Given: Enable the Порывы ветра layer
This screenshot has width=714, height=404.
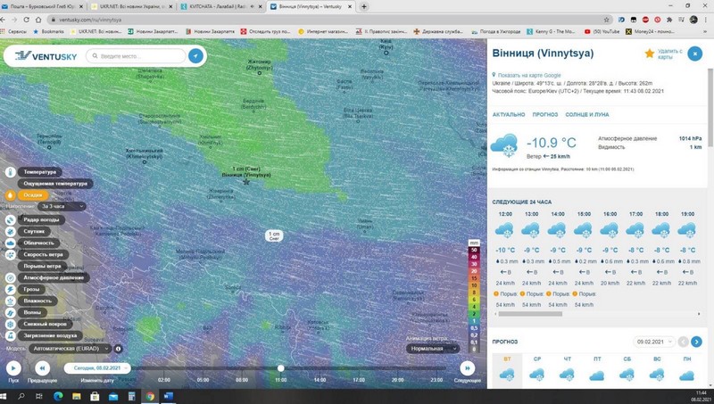Looking at the screenshot, I should coord(42,266).
